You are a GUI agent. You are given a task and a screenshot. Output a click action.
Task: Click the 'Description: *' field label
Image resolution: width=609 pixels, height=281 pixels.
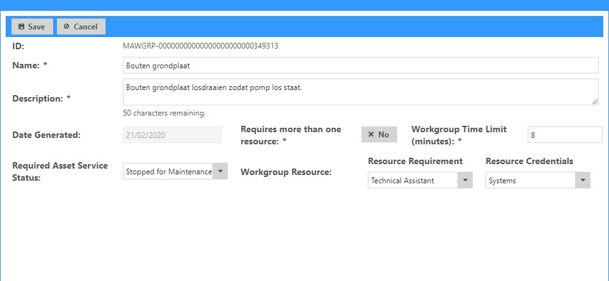point(41,98)
